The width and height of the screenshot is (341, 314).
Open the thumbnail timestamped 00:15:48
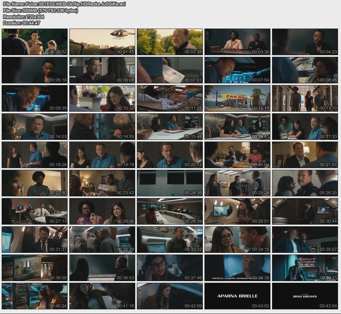[170, 127]
